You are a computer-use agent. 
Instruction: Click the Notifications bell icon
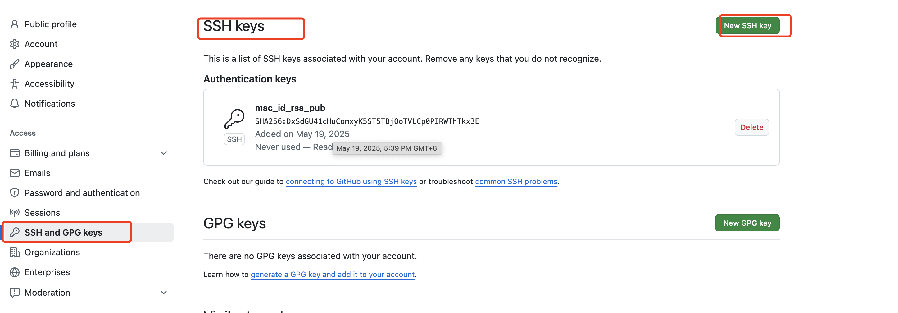click(x=14, y=103)
